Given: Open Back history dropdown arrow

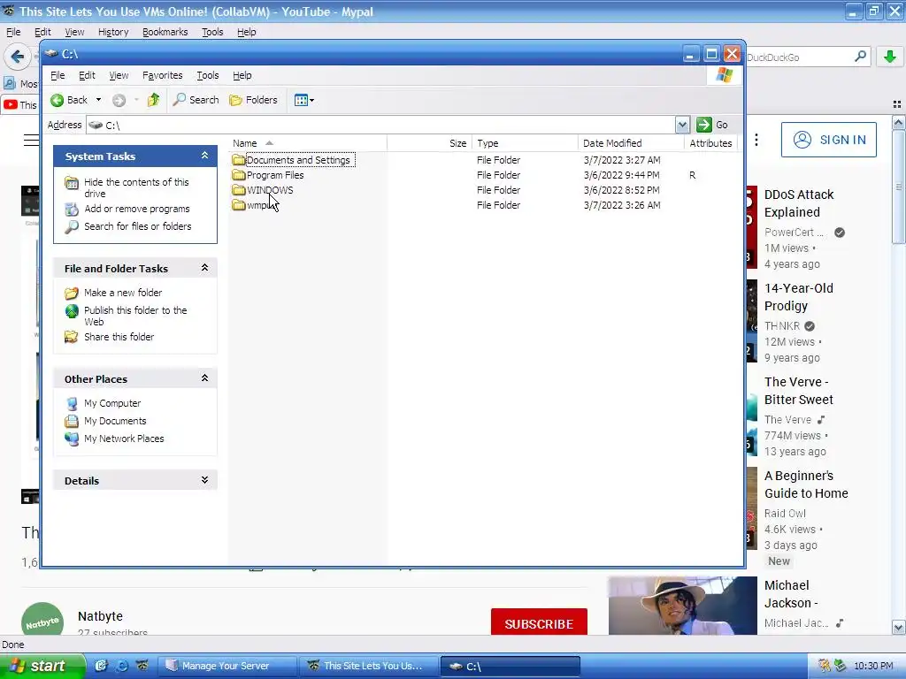Looking at the screenshot, I should (x=98, y=100).
